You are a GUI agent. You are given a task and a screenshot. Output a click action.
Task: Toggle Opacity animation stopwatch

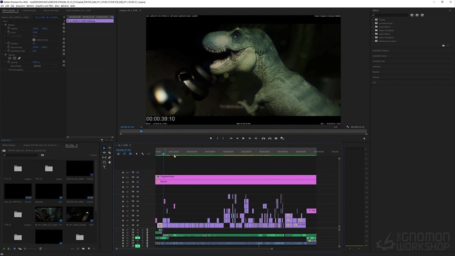point(9,62)
